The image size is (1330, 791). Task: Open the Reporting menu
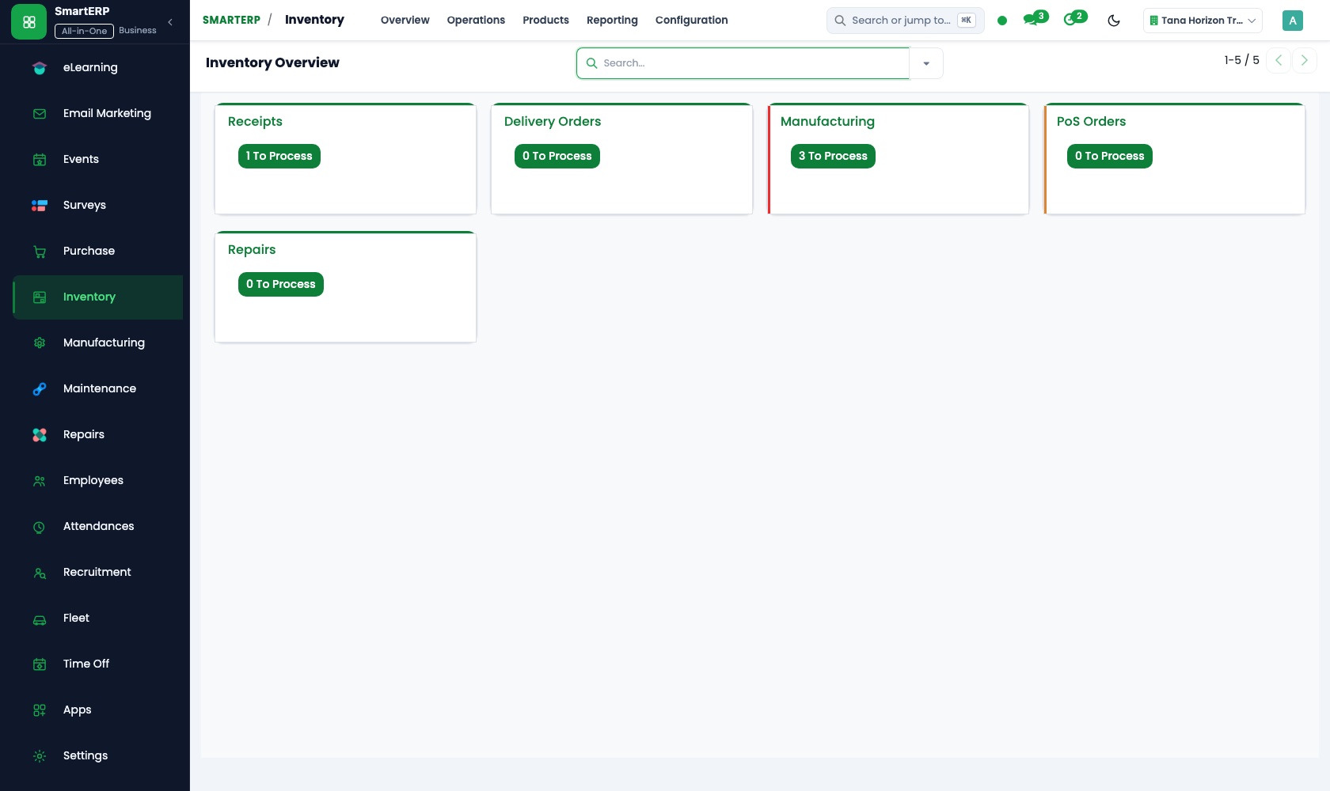pos(612,21)
